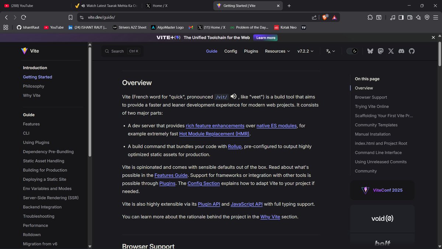Open Server-Side Rendering (SSR) sidebar item

pyautogui.click(x=51, y=198)
